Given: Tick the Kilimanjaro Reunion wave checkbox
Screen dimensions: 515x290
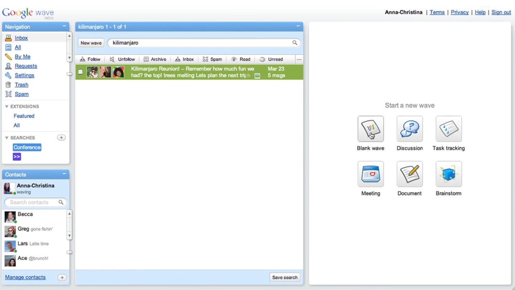Looking at the screenshot, I should coord(80,72).
